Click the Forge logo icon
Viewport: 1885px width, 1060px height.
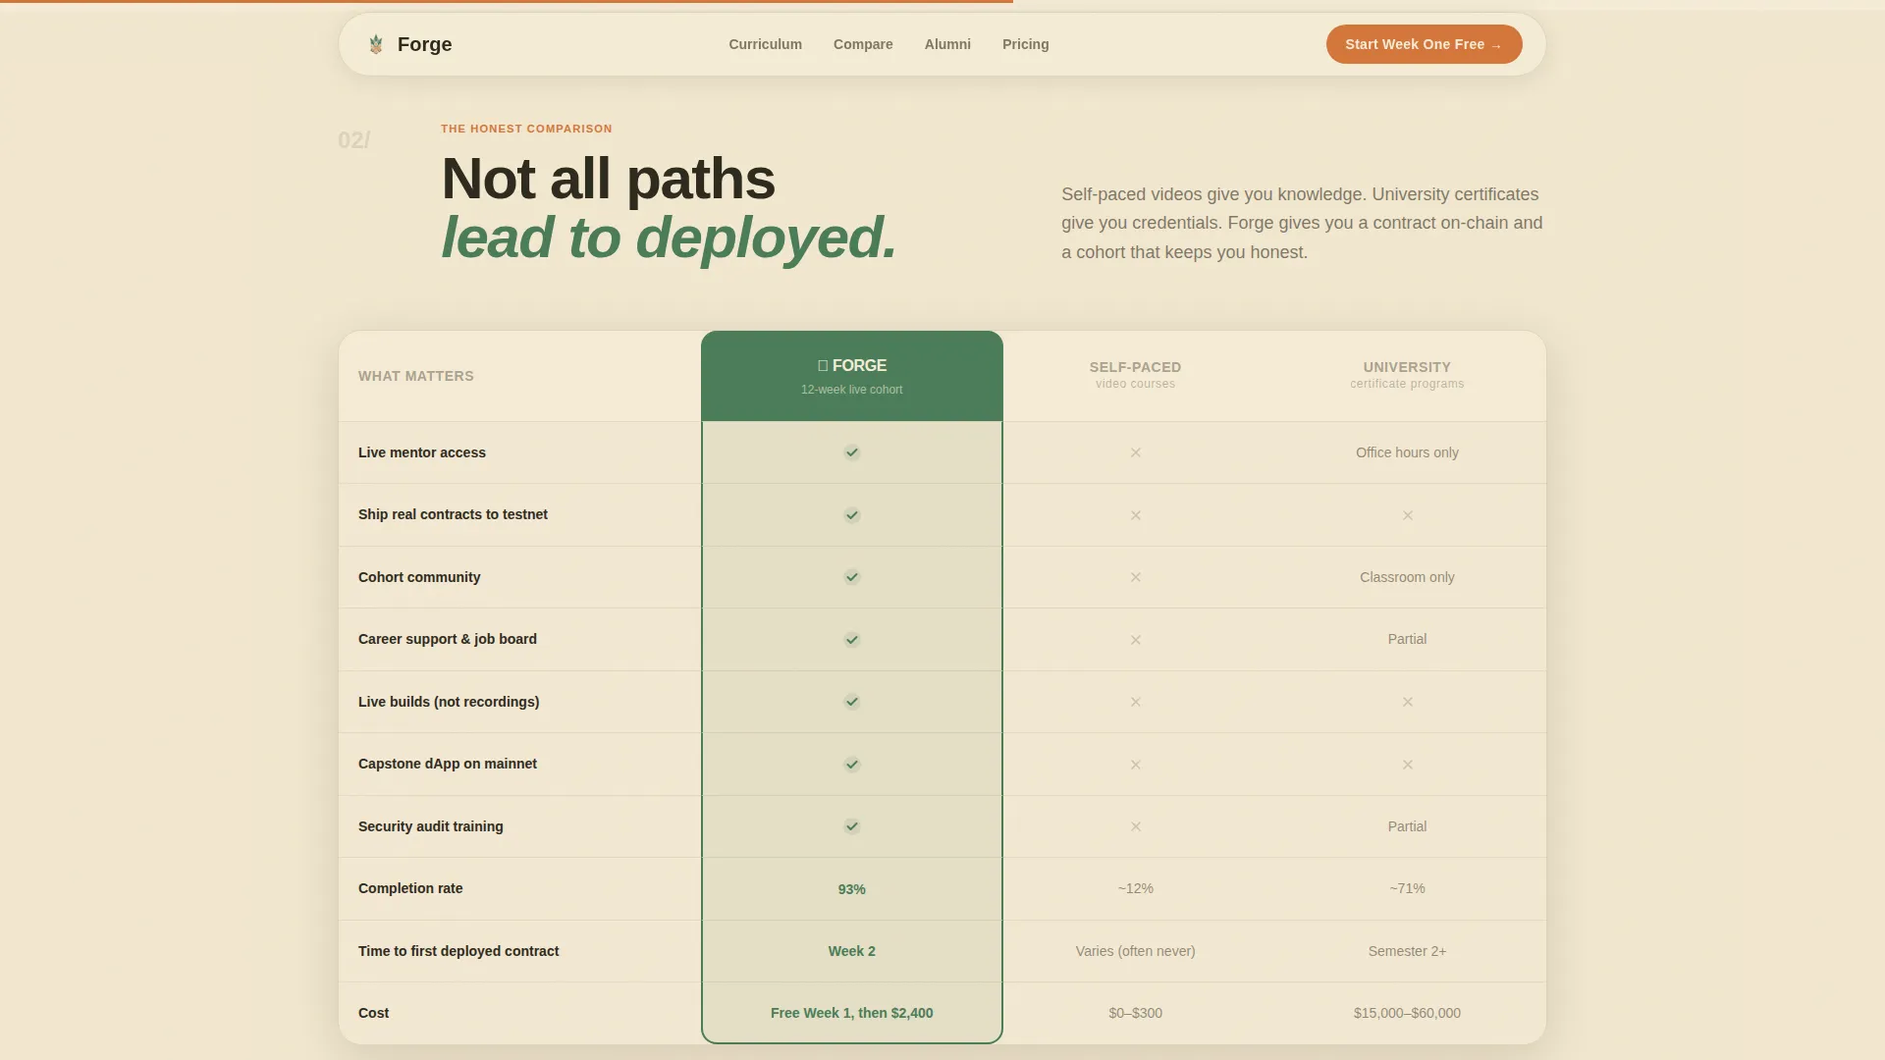pos(376,44)
